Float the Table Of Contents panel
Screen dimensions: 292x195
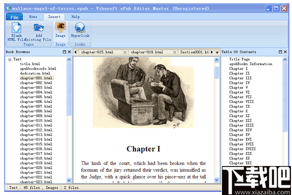pyautogui.click(x=280, y=52)
